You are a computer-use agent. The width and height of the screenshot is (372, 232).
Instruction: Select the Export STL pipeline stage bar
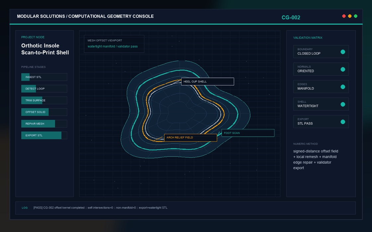click(x=44, y=136)
